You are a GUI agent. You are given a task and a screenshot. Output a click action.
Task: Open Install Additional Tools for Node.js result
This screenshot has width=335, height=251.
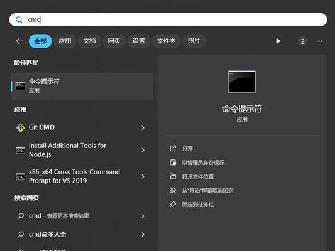82,150
